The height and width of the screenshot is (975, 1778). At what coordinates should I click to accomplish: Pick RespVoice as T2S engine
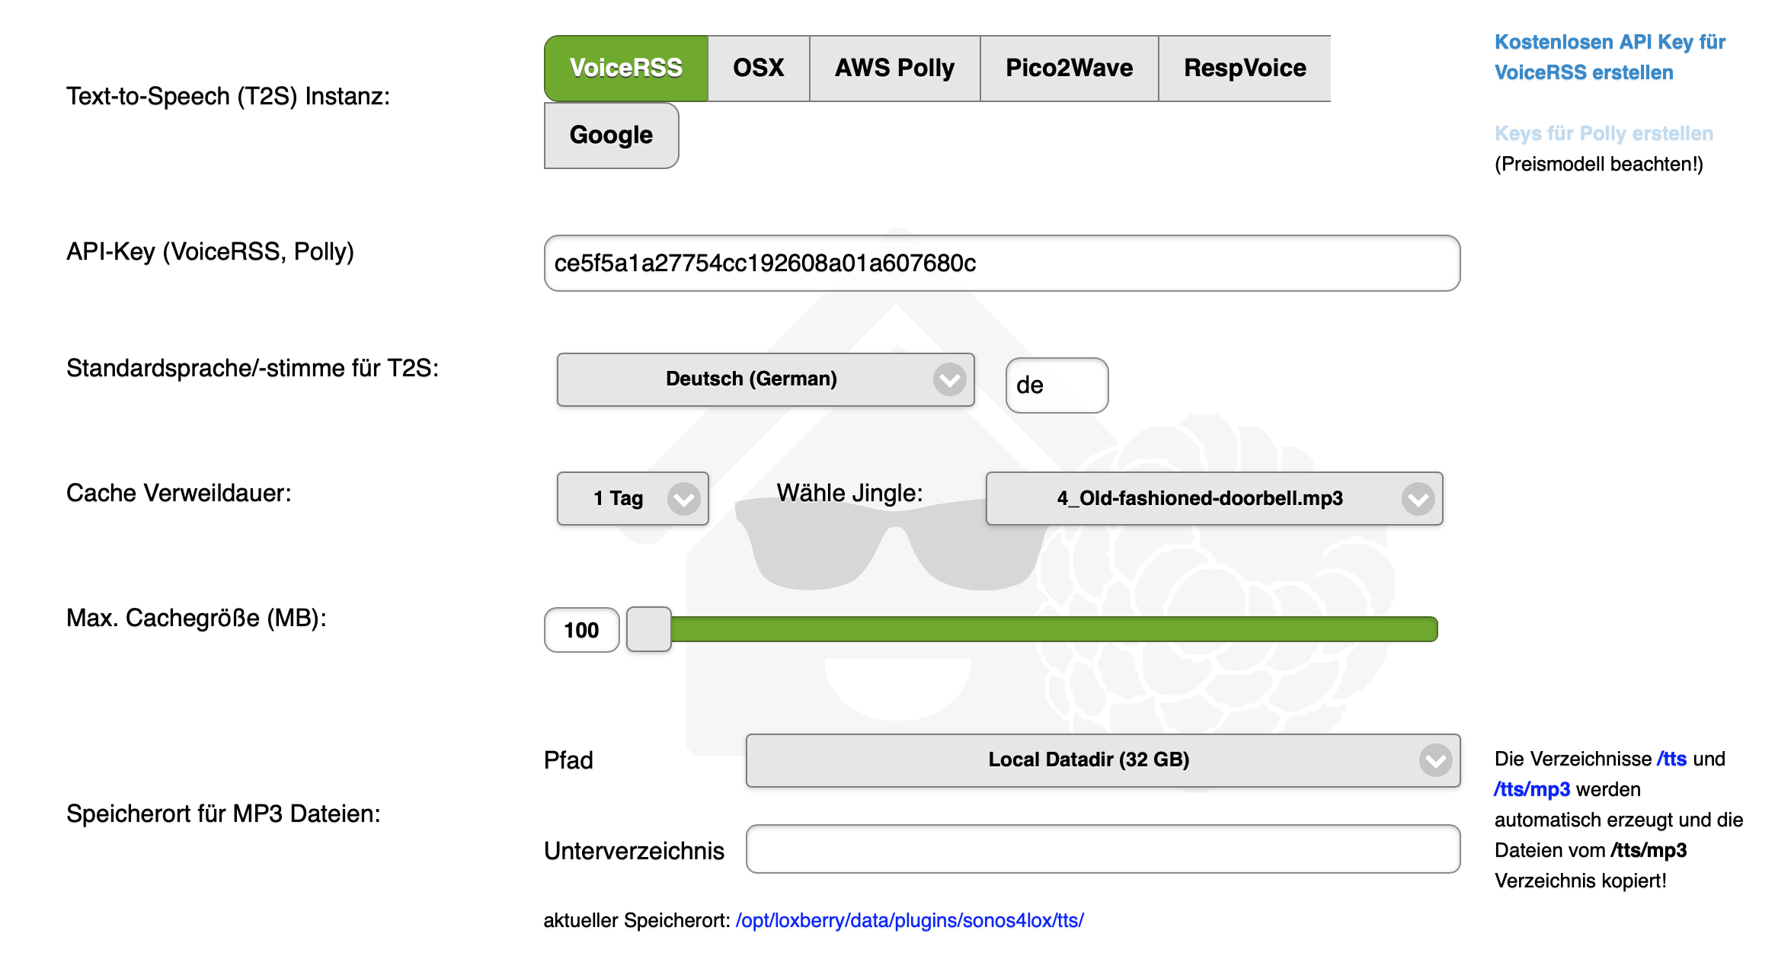coord(1244,68)
